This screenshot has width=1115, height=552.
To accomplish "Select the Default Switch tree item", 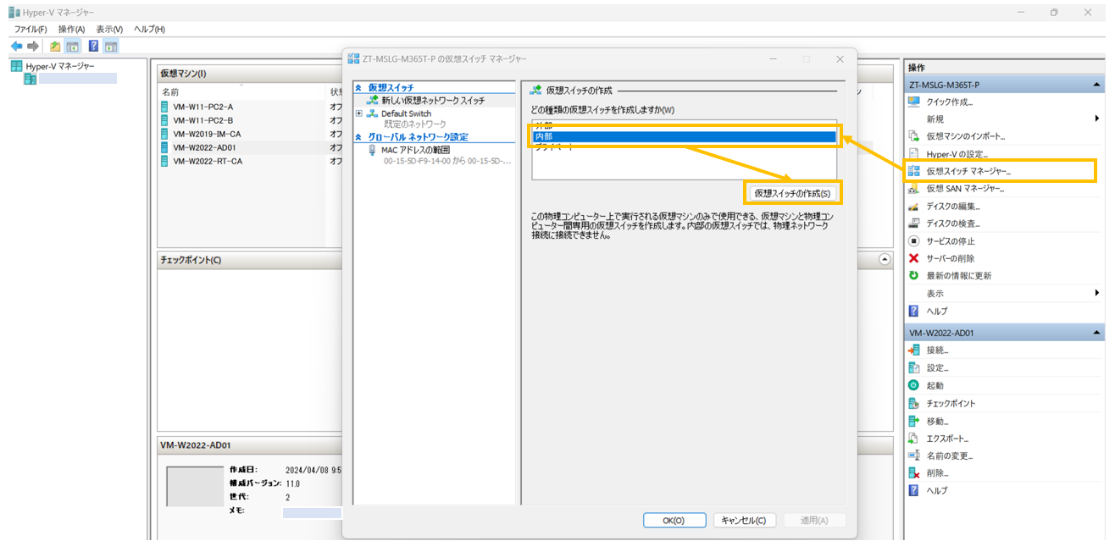I will pos(406,113).
